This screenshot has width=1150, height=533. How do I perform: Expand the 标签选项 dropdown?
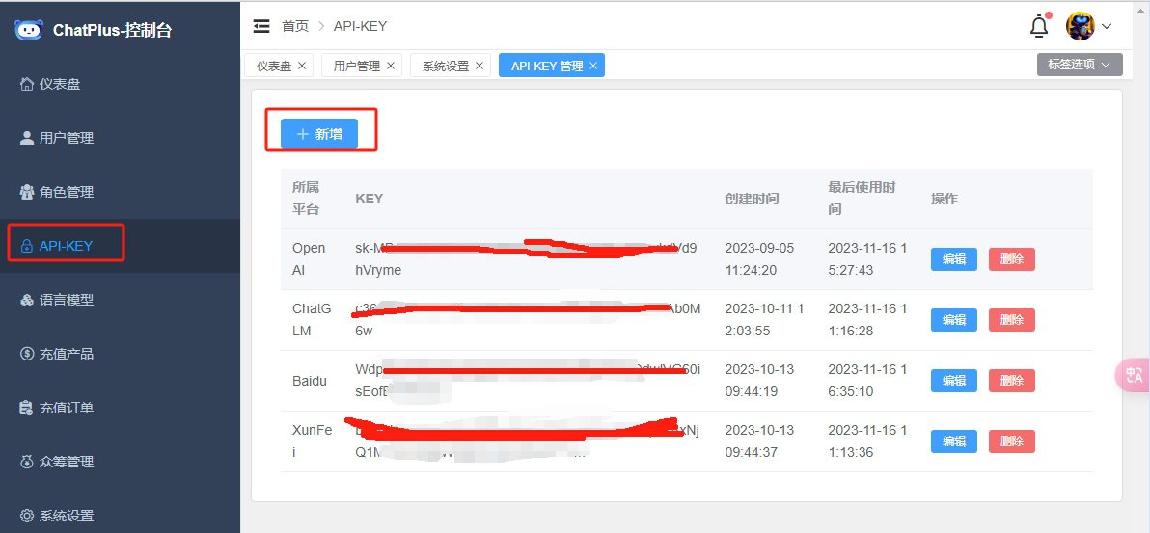tap(1080, 65)
